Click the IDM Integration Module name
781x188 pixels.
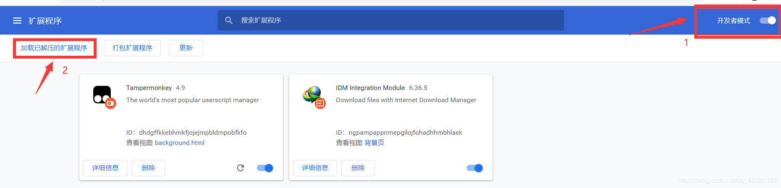[x=371, y=88]
